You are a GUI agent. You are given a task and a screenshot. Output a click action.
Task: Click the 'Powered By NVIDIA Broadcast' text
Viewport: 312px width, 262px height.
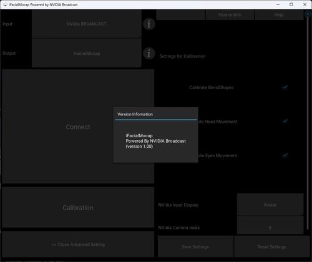[156, 141]
